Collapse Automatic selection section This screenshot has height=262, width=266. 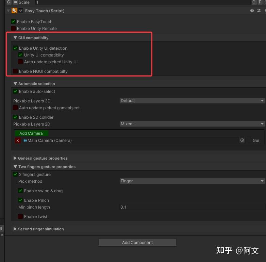tap(15, 84)
